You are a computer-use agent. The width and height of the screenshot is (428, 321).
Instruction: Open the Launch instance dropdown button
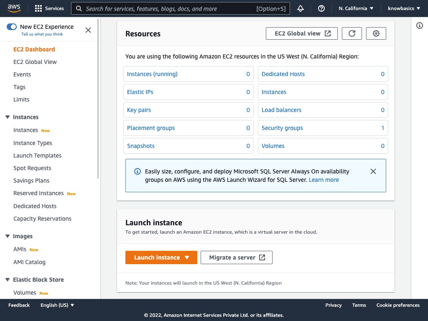pos(161,257)
